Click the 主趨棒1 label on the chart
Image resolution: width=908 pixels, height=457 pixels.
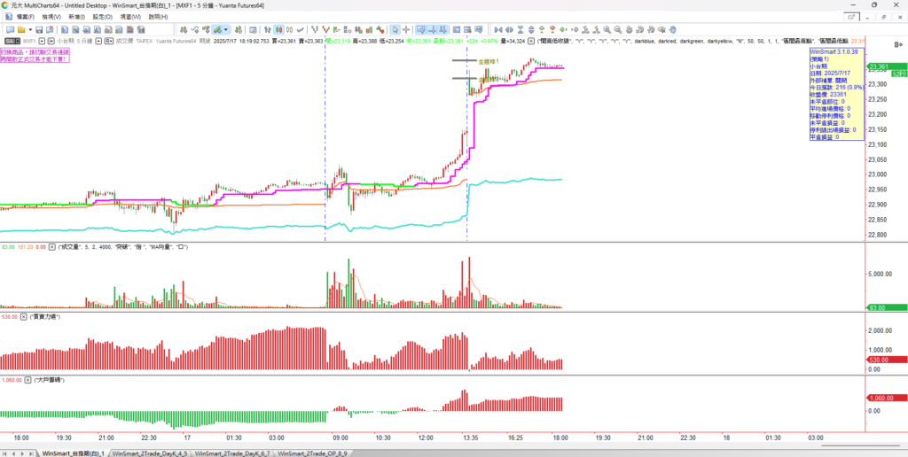(489, 61)
